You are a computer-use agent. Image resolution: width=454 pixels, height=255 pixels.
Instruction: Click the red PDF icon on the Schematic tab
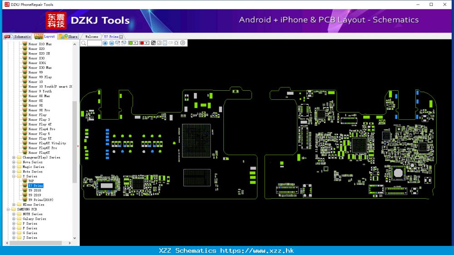[x=7, y=36]
